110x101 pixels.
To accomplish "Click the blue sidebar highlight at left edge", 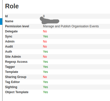I will (x=1, y=22).
